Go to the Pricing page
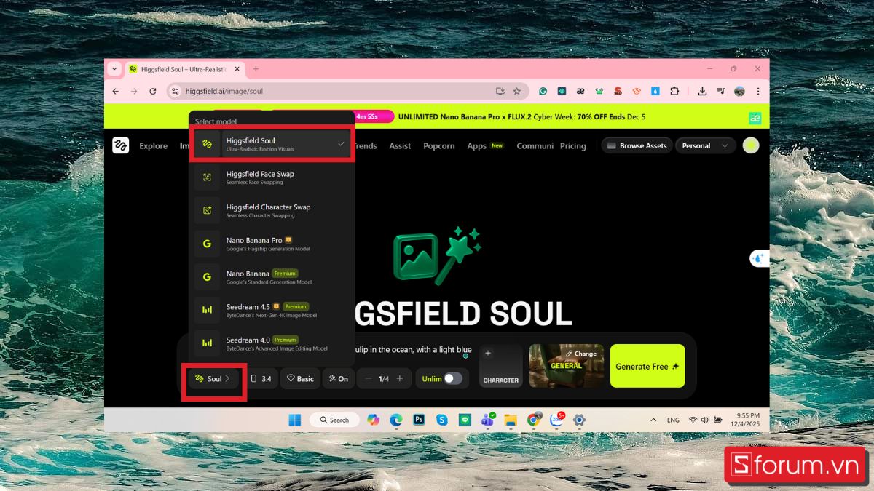 click(573, 145)
